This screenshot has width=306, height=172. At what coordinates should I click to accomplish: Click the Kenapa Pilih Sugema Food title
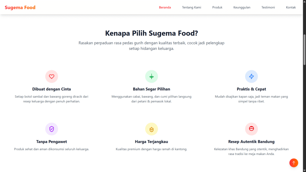click(152, 33)
